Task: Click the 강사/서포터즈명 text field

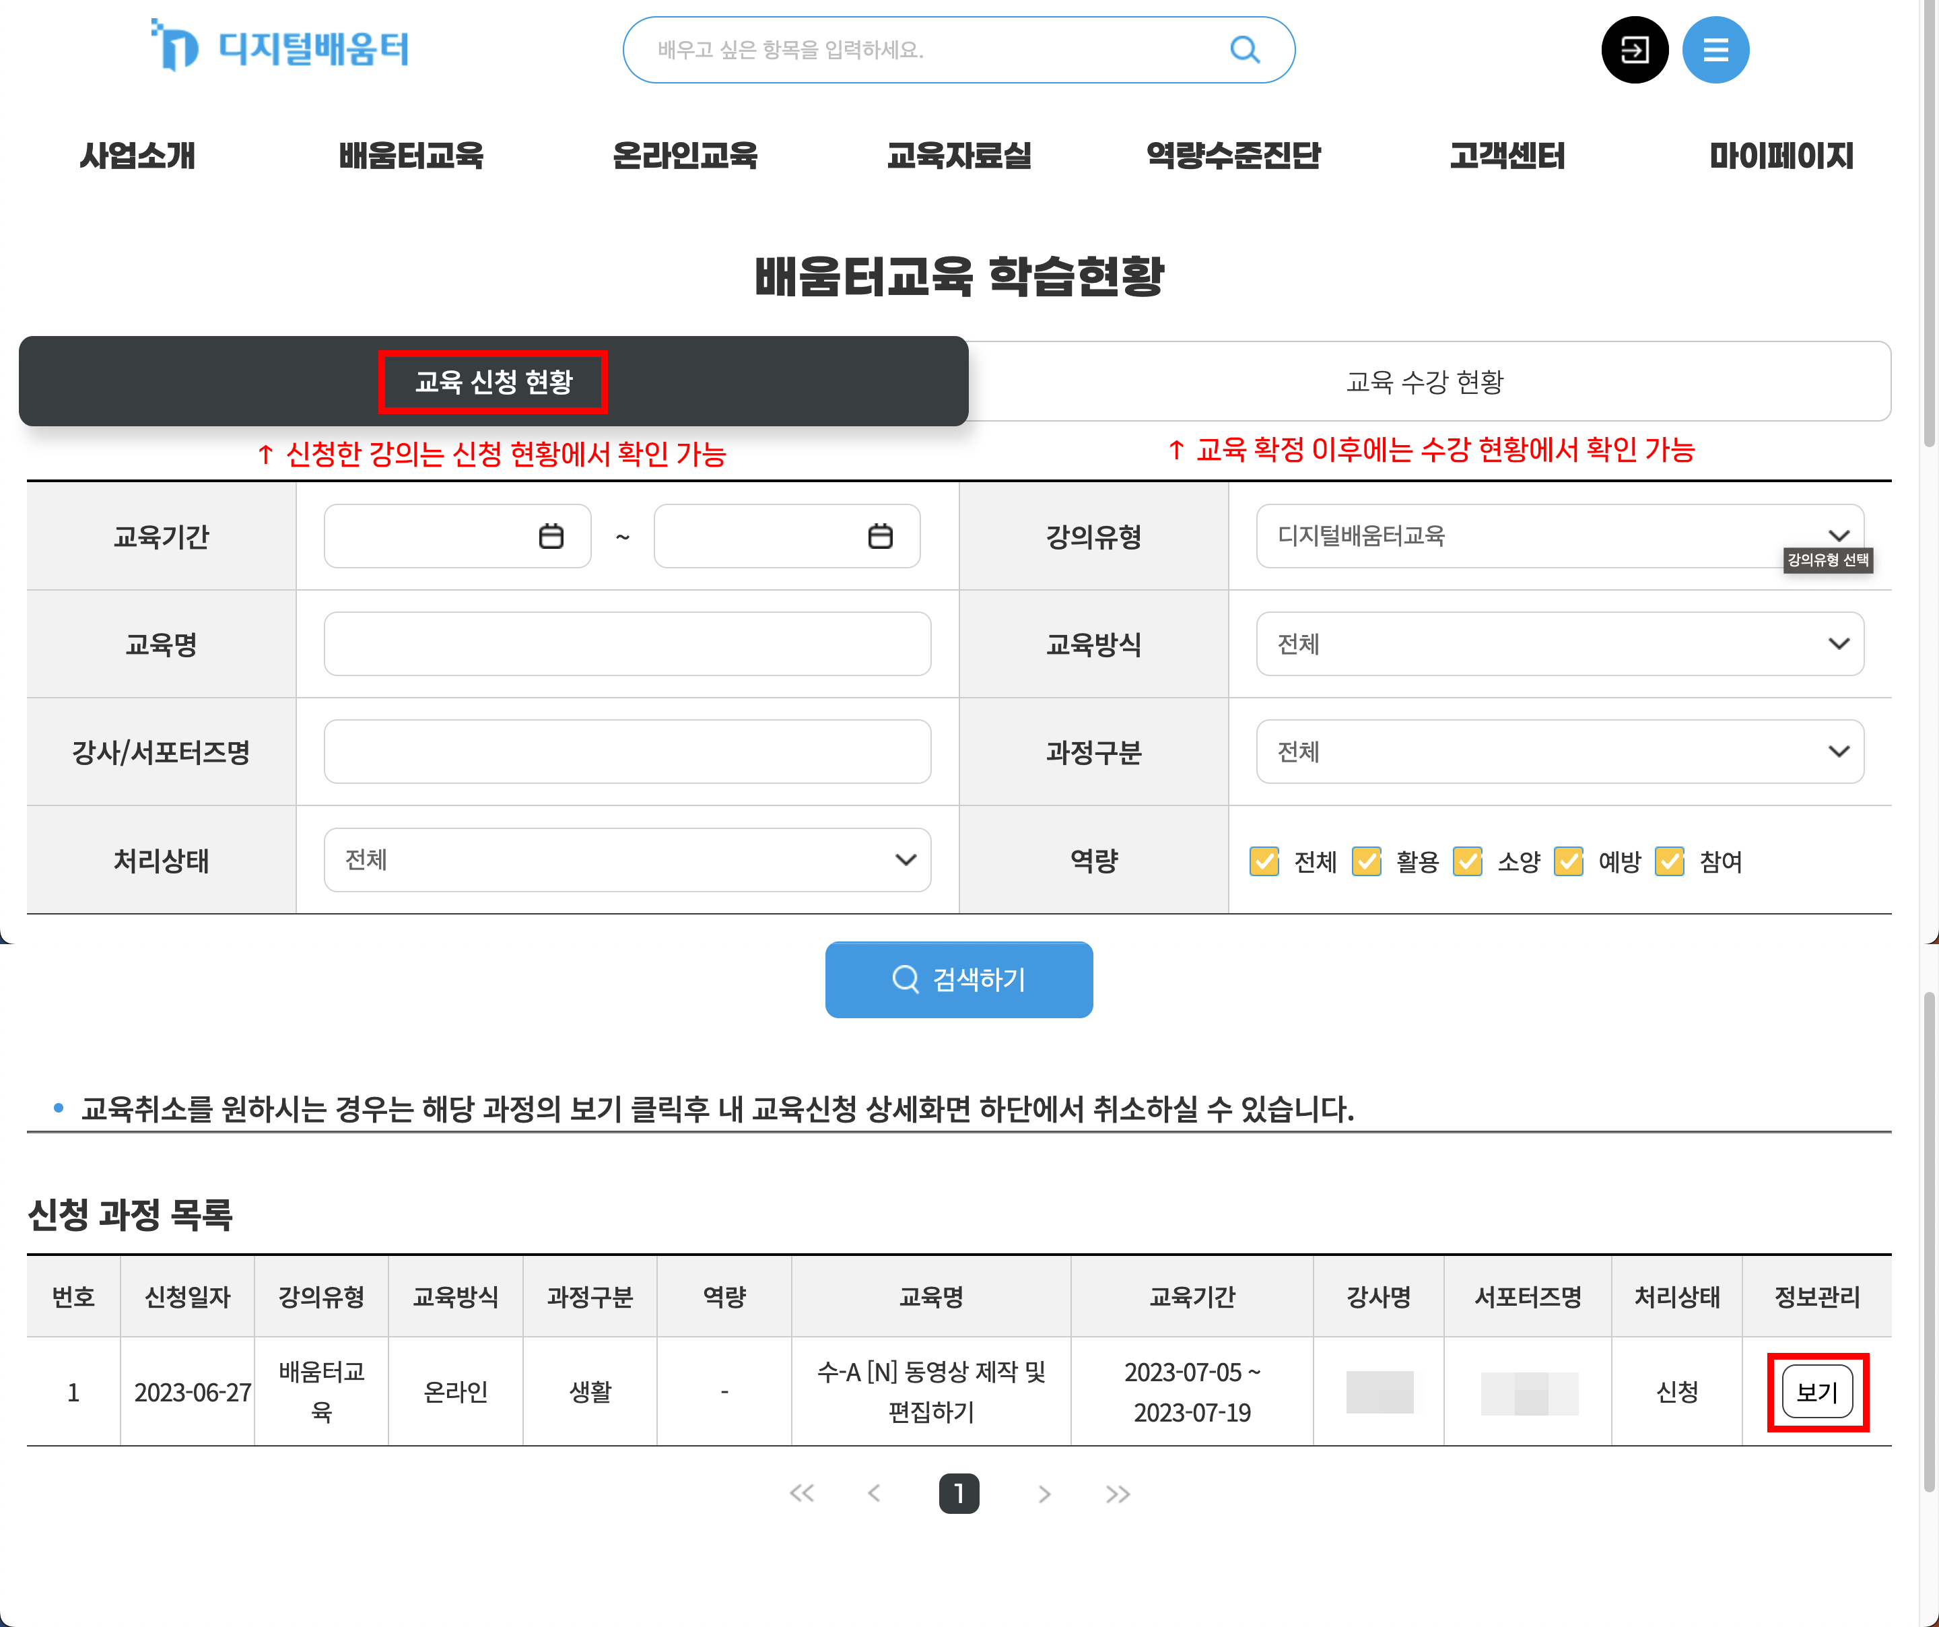Action: (x=627, y=752)
